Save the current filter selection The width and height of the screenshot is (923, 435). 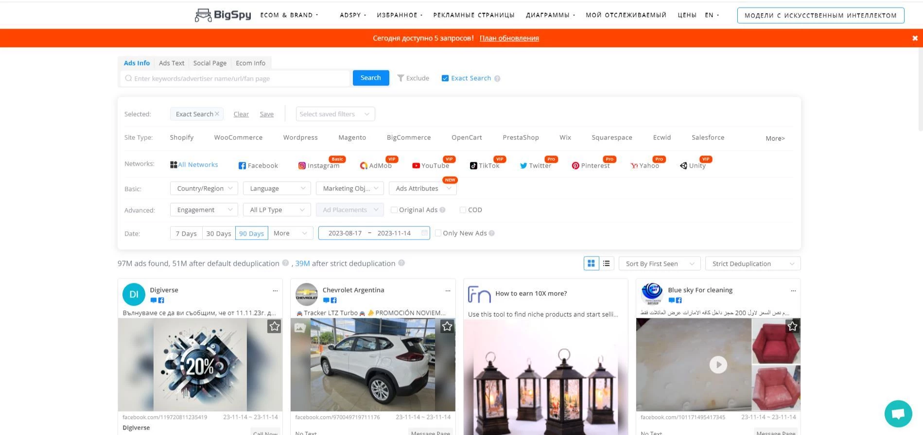pos(267,114)
